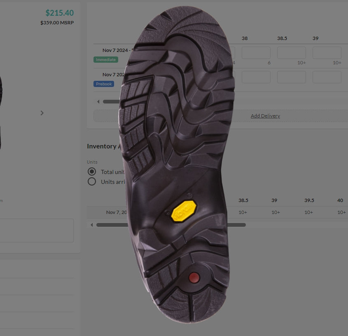Select the Total units radio button
Screen dimensions: 348x336
point(92,172)
